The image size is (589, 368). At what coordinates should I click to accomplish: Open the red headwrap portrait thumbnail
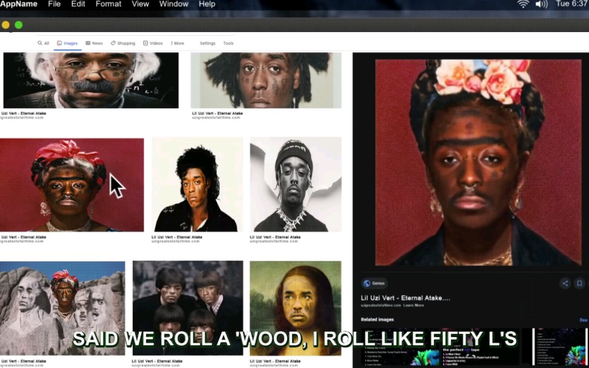(x=72, y=185)
